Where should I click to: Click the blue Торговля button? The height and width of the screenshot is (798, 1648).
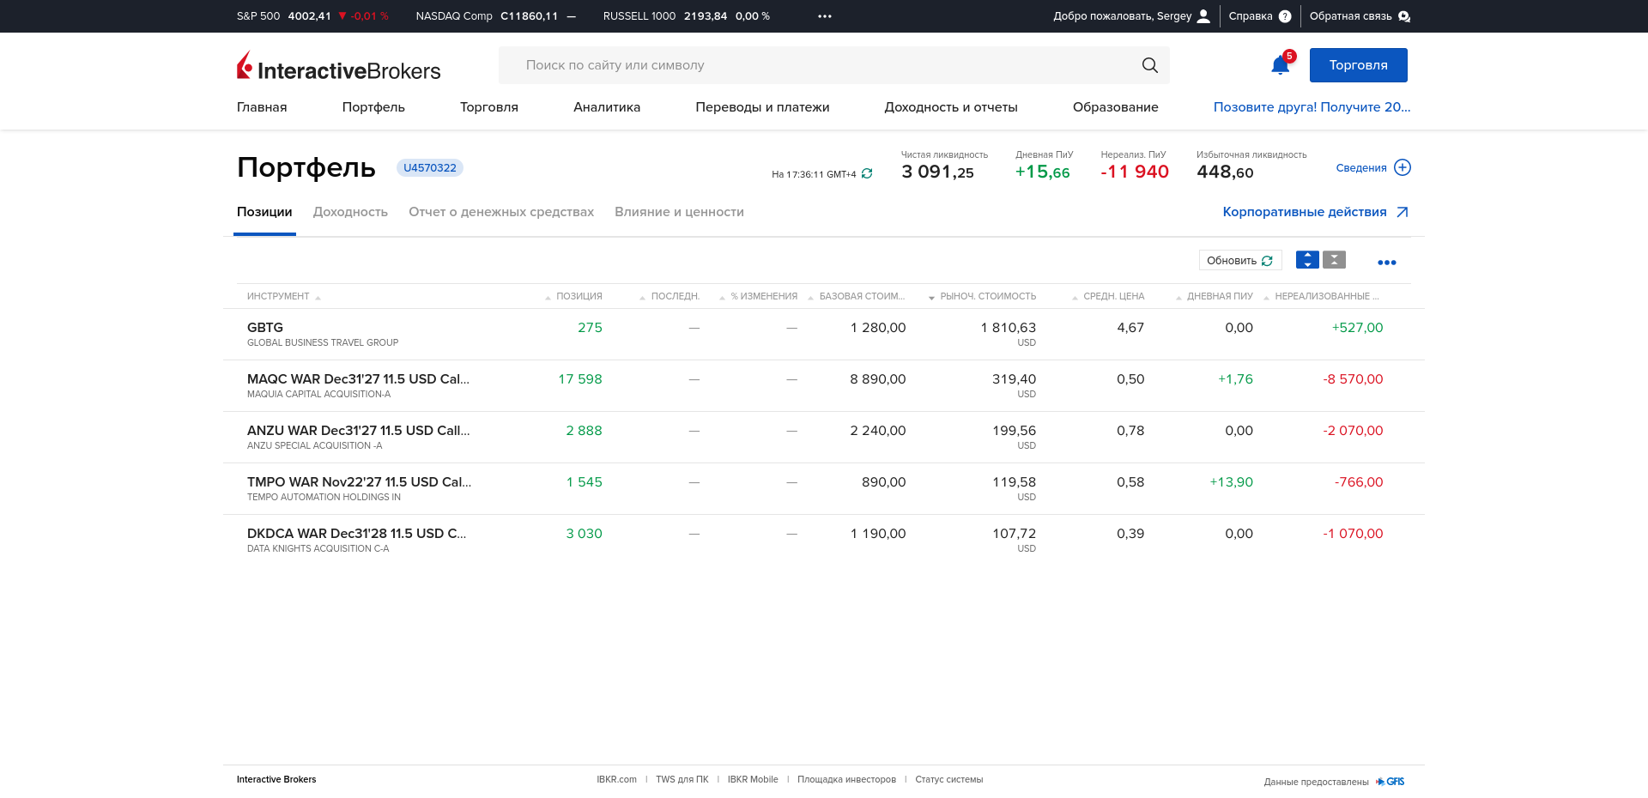[1359, 65]
